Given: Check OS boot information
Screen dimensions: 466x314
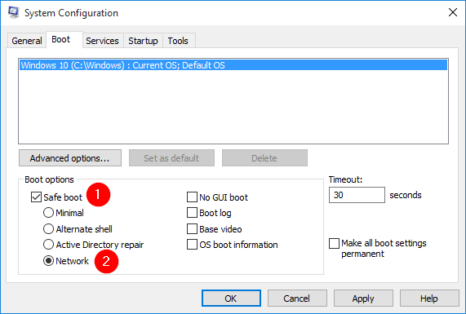Looking at the screenshot, I should (x=192, y=245).
